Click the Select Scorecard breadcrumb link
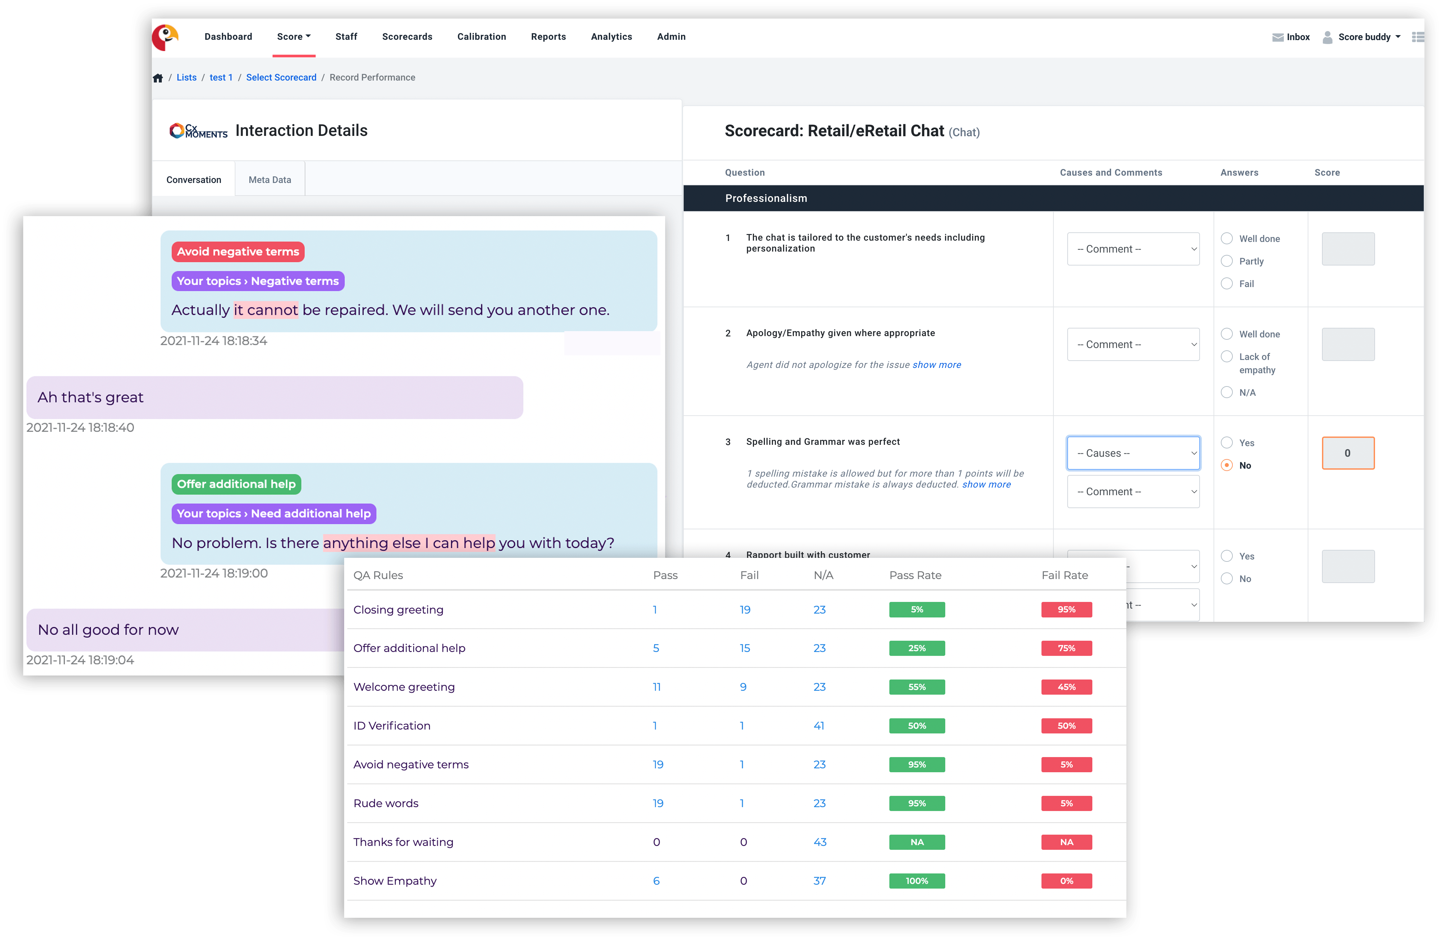This screenshot has width=1442, height=940. coord(281,78)
